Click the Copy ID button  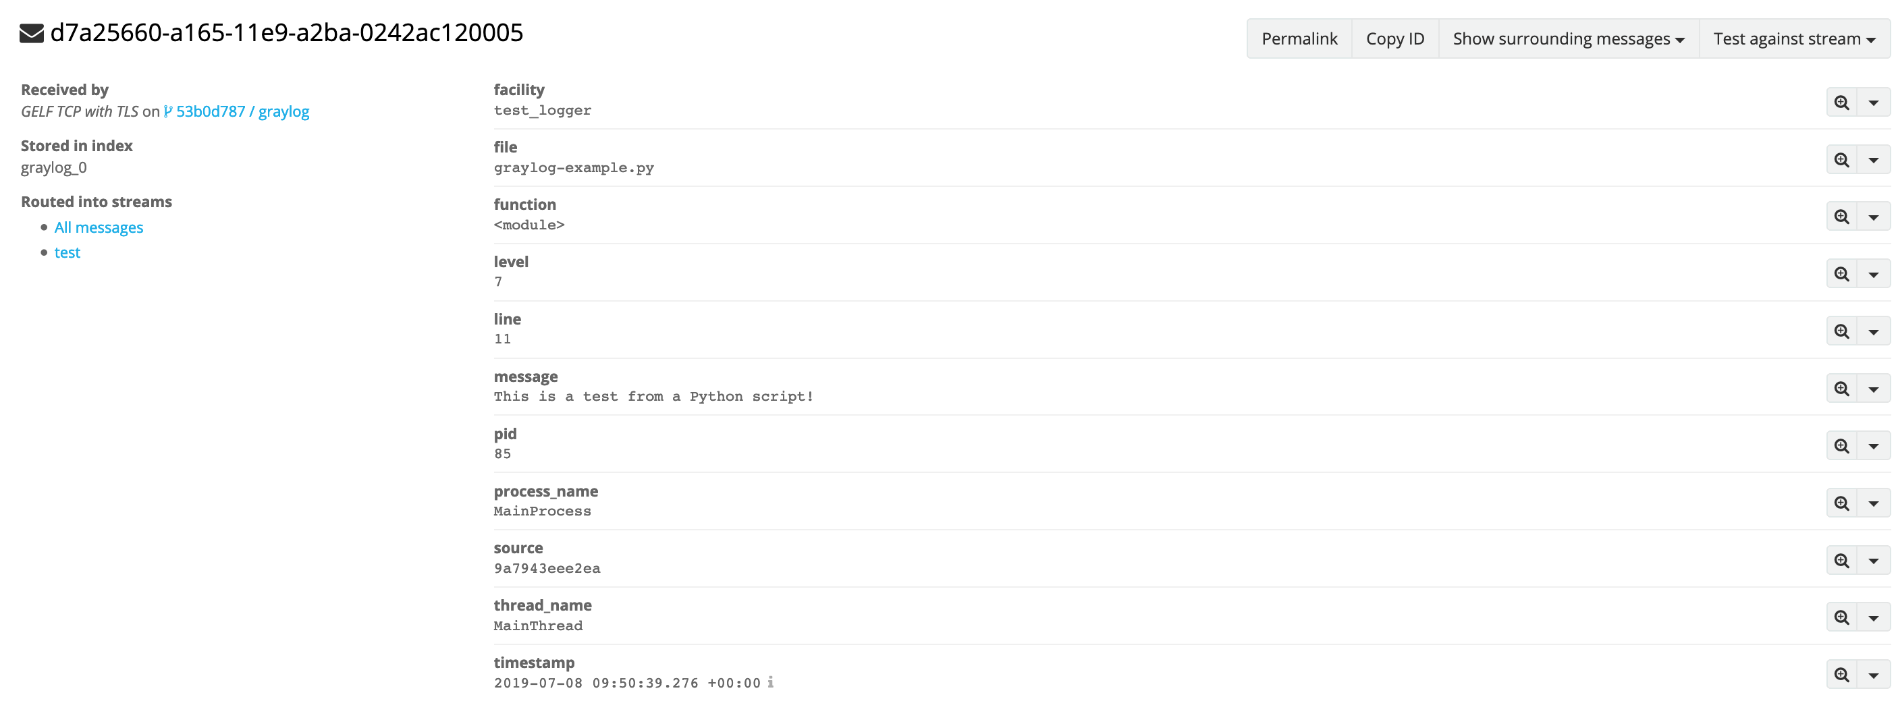click(1394, 38)
